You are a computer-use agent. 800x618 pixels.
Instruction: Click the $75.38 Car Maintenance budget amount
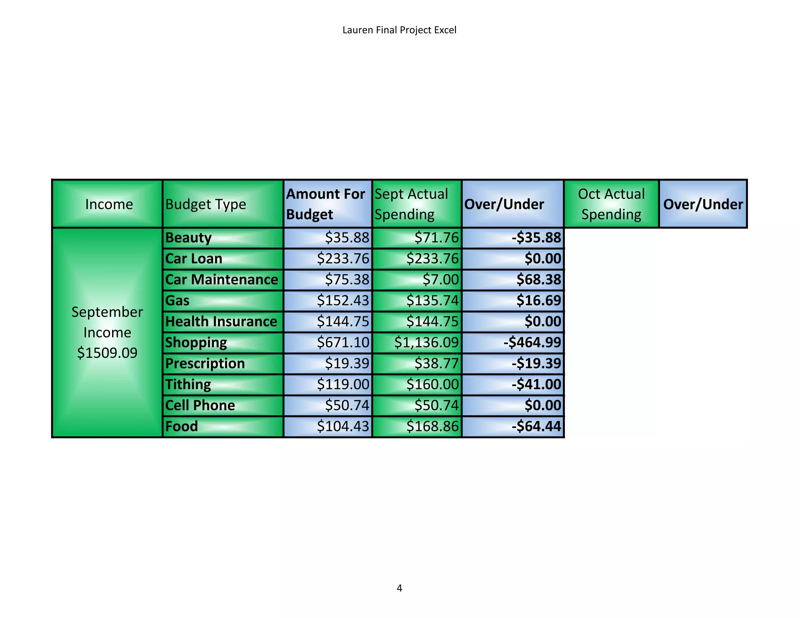[x=328, y=280]
